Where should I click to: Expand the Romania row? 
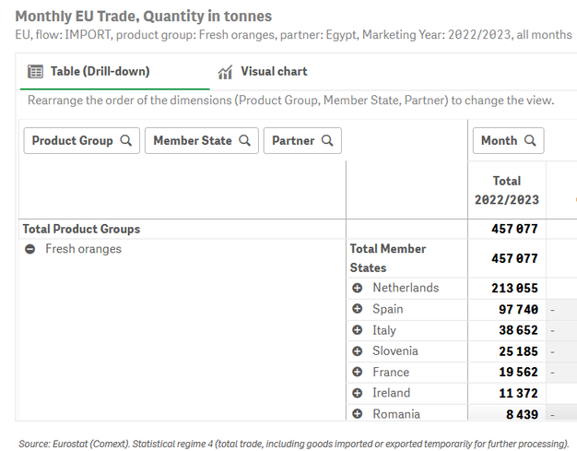[x=358, y=414]
